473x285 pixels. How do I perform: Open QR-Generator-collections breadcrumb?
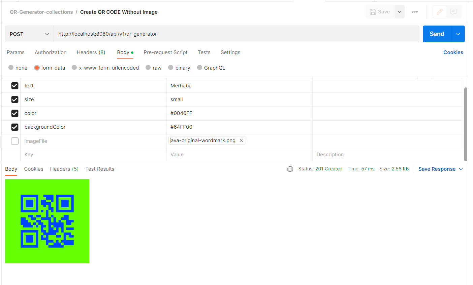41,12
